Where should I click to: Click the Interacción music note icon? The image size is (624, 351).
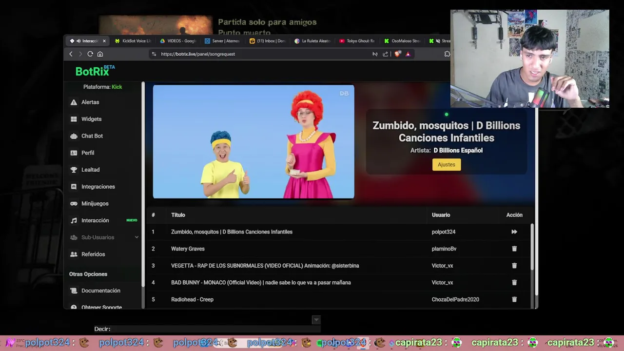(74, 220)
